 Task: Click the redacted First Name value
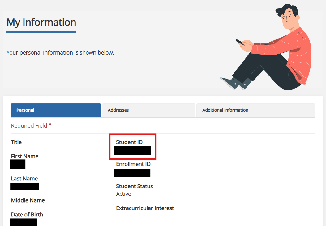coord(18,164)
